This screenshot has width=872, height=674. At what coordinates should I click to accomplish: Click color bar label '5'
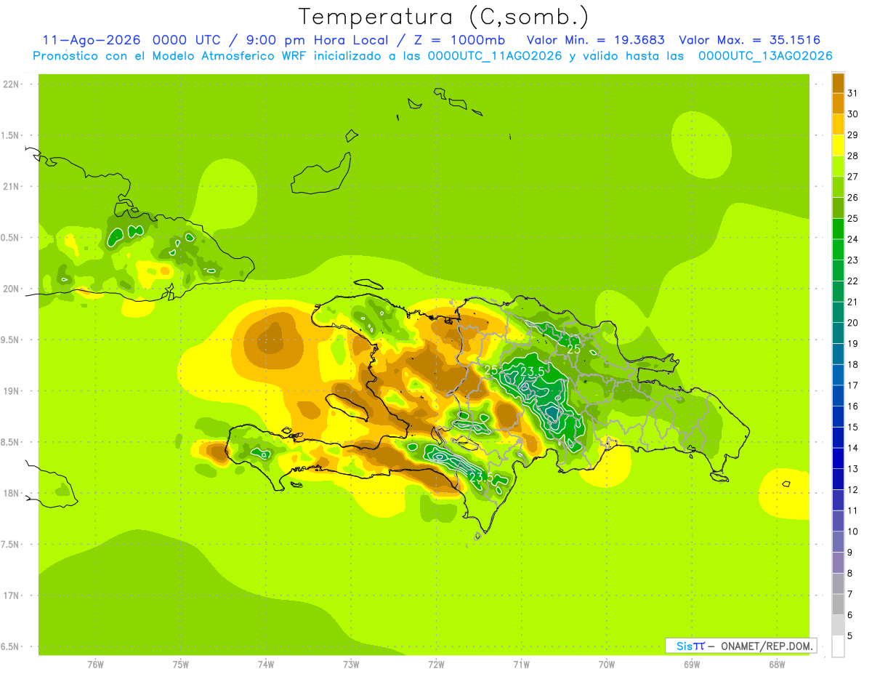click(849, 635)
